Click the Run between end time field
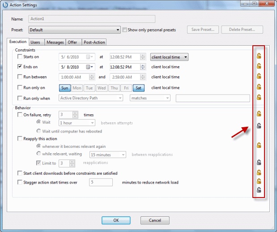This screenshot has height=232, width=277. [128, 77]
